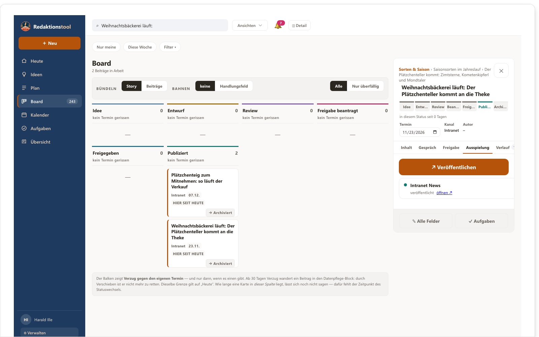
Task: Expand the Filter dropdown
Action: pos(170,47)
